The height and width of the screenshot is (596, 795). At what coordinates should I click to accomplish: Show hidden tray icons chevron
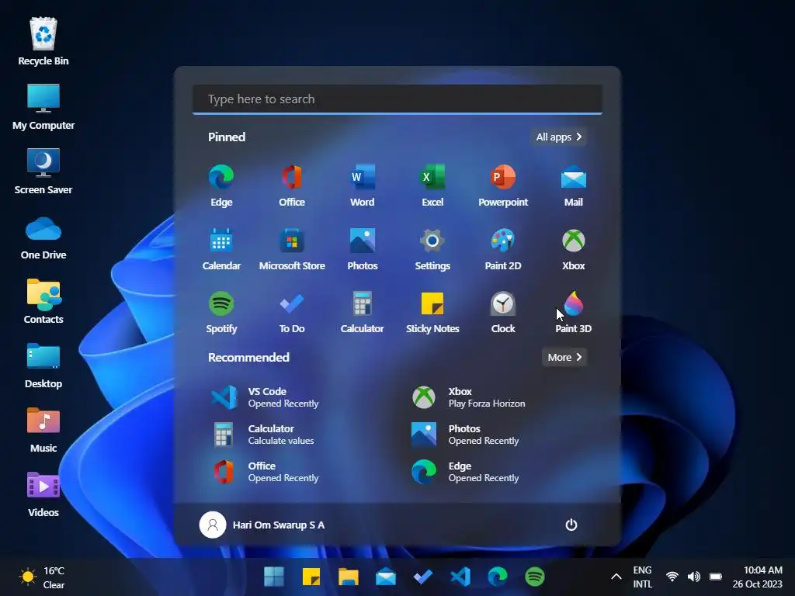[616, 577]
